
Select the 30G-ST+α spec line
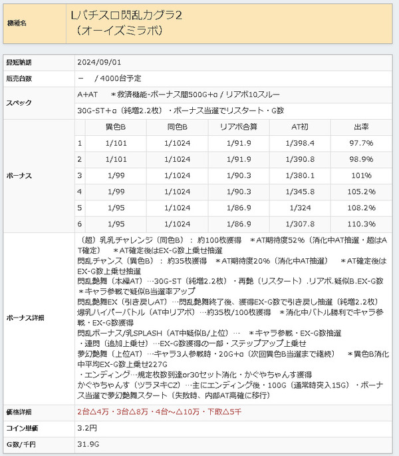click(x=180, y=111)
